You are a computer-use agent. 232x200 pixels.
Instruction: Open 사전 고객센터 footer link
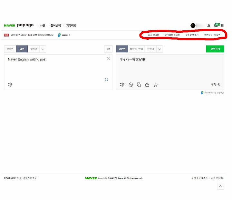[x=217, y=178]
